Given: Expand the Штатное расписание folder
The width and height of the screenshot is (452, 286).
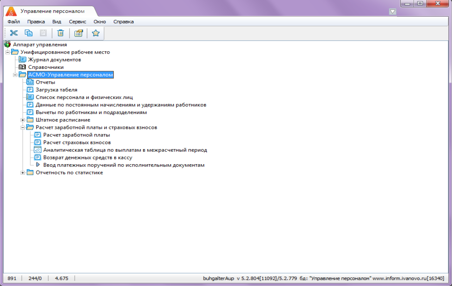Looking at the screenshot, I should point(23,120).
